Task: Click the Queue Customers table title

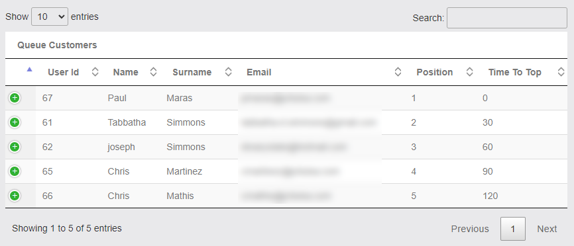Action: 57,45
